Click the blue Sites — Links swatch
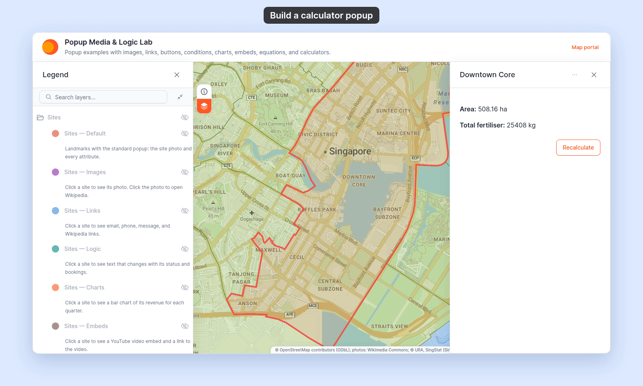The height and width of the screenshot is (386, 643). point(55,211)
